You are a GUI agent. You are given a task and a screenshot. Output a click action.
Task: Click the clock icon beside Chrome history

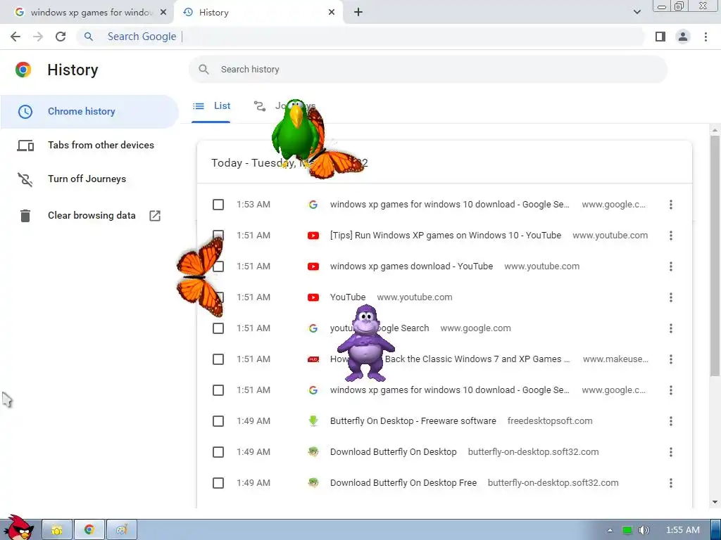point(25,112)
